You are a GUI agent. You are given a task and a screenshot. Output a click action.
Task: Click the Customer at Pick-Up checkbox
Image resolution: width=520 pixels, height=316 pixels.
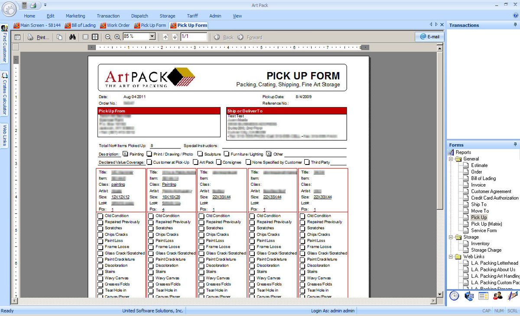(149, 162)
